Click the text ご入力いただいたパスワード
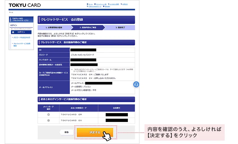The height and width of the screenshot is (144, 238). 82,55
